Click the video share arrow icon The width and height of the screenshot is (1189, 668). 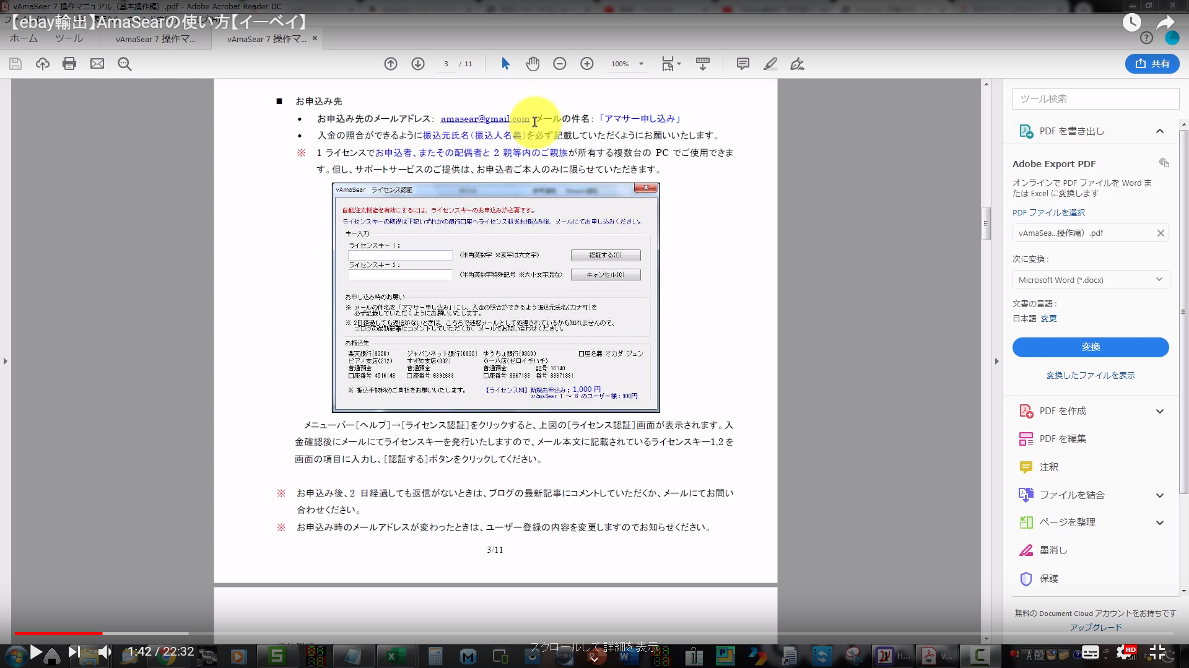point(1166,22)
